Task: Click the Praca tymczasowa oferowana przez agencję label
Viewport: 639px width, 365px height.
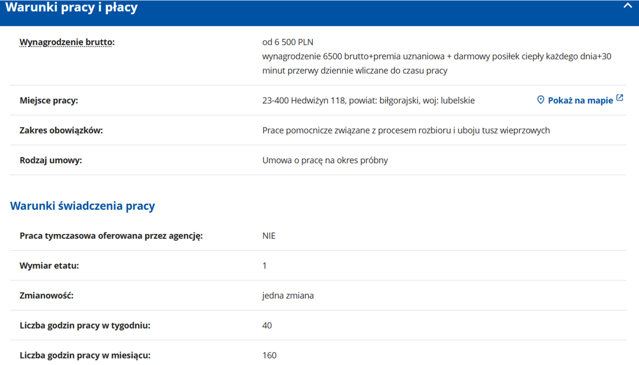Action: pos(111,236)
